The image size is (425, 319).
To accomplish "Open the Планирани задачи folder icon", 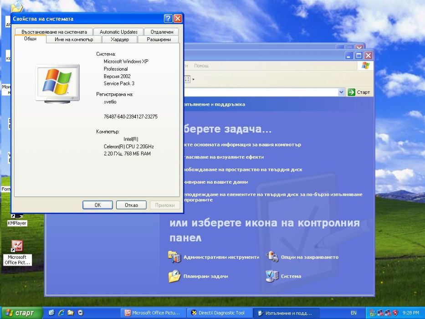I will [174, 276].
